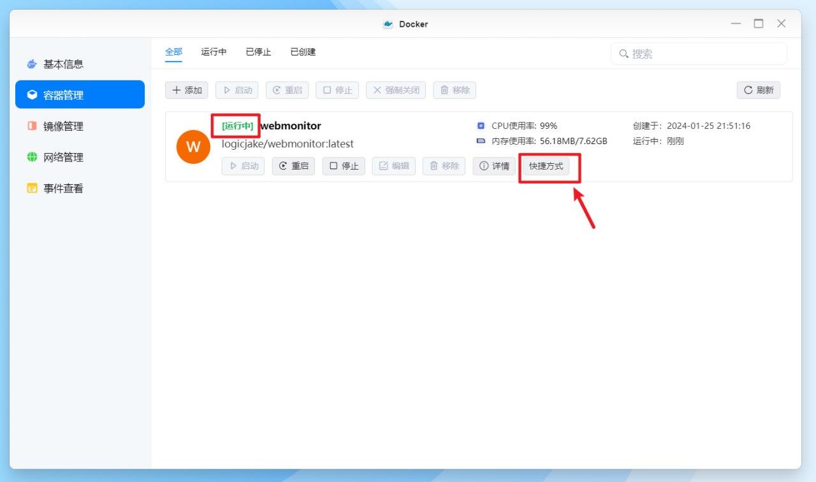Click the memory usage icon for webmonitor
The height and width of the screenshot is (482, 816).
480,141
